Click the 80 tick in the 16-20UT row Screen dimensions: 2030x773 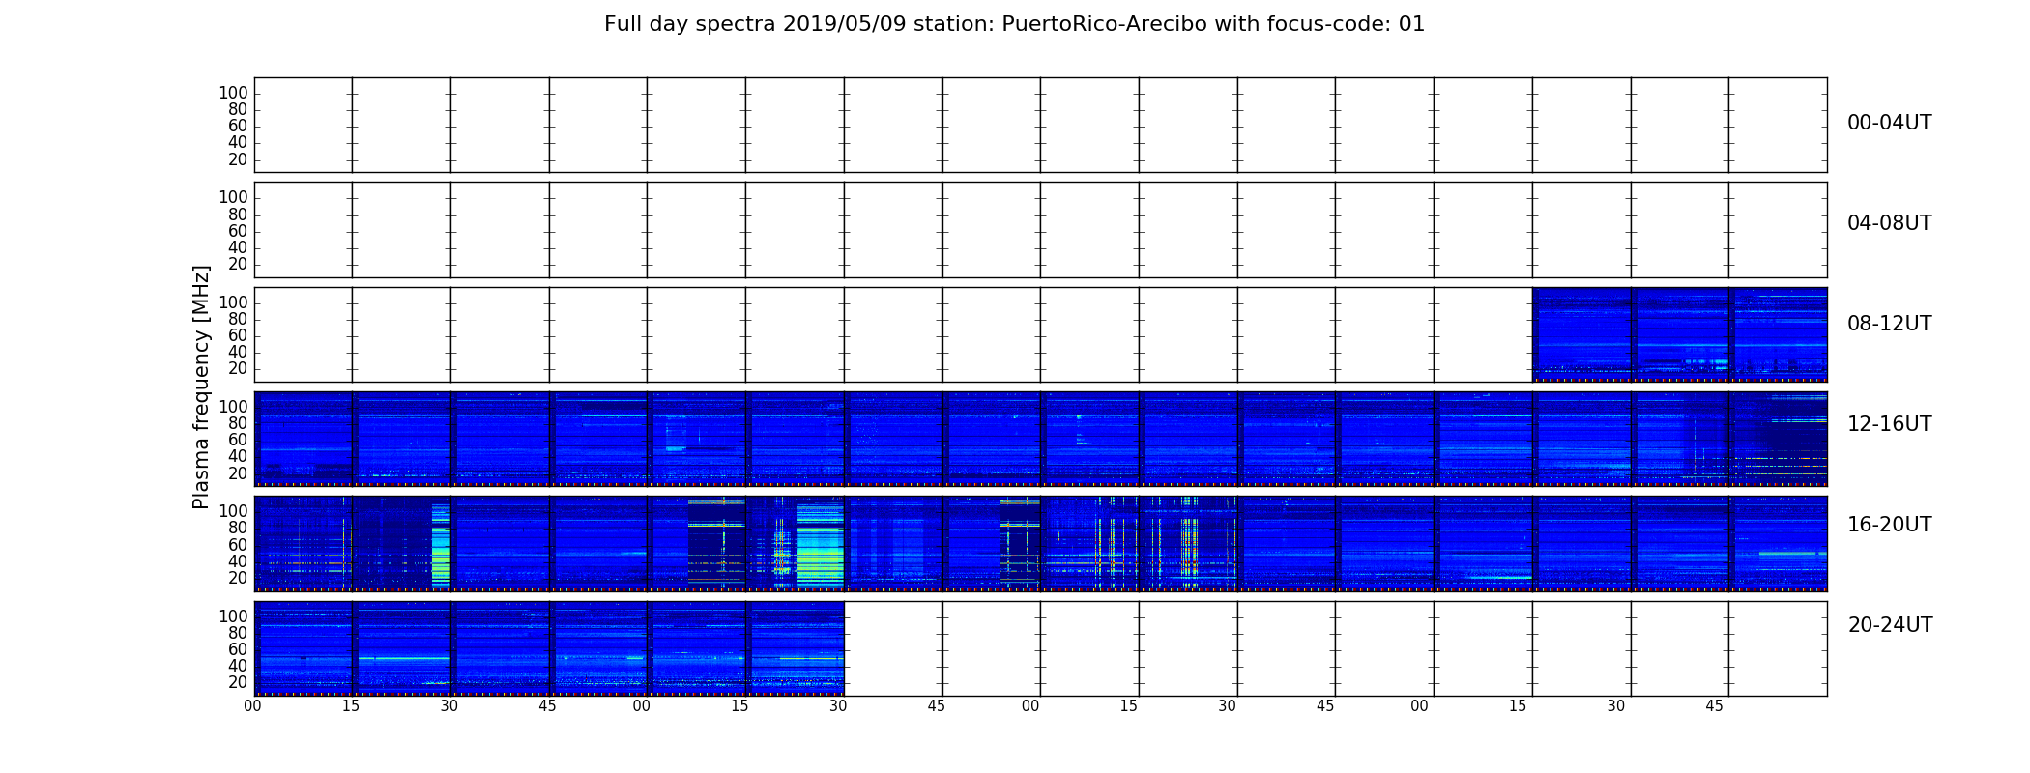(x=238, y=529)
